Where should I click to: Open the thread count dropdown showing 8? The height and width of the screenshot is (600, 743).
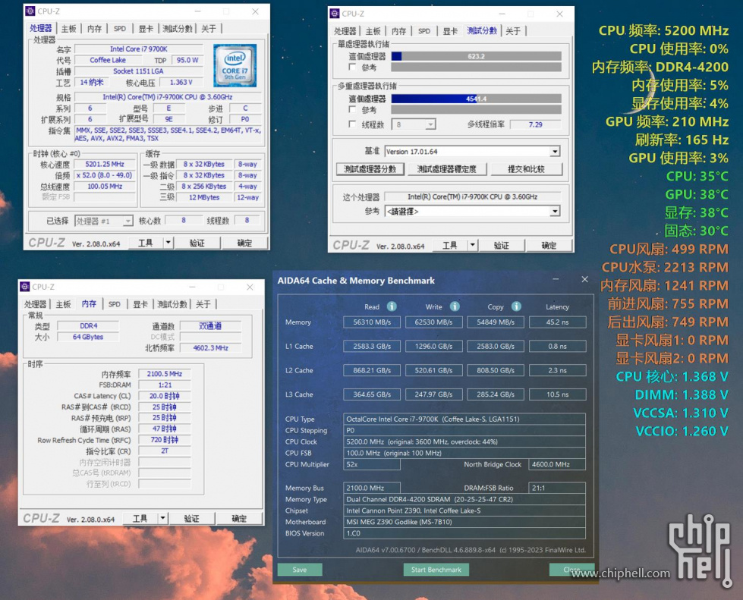430,124
